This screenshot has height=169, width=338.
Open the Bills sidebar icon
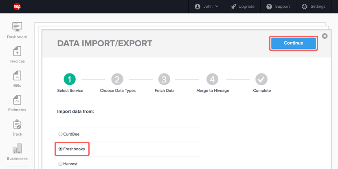coord(17,76)
